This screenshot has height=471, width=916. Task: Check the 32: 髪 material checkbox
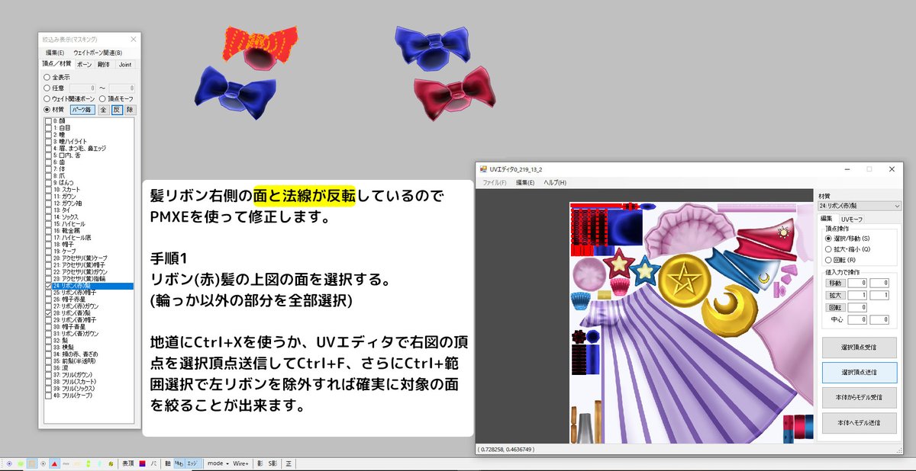[x=49, y=341]
